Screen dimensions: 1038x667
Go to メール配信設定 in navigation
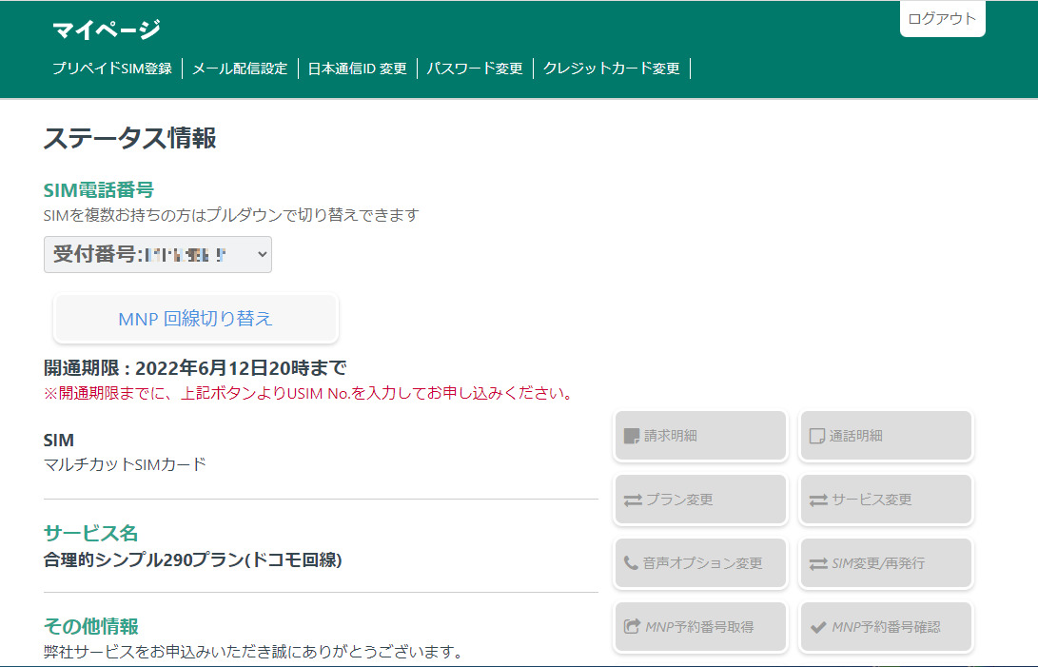pyautogui.click(x=240, y=69)
